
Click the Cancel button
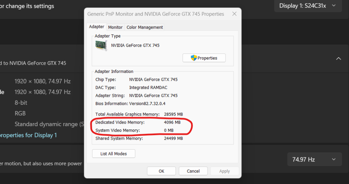pos(193,171)
